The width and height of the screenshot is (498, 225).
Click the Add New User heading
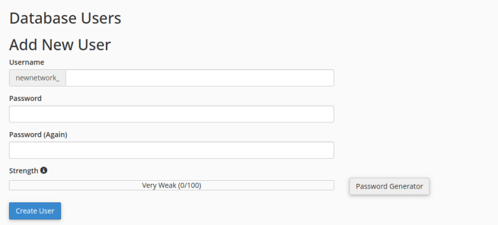60,44
